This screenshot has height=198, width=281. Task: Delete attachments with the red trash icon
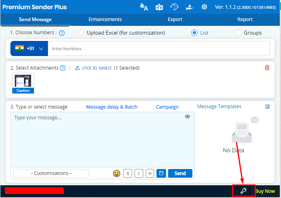click(267, 68)
